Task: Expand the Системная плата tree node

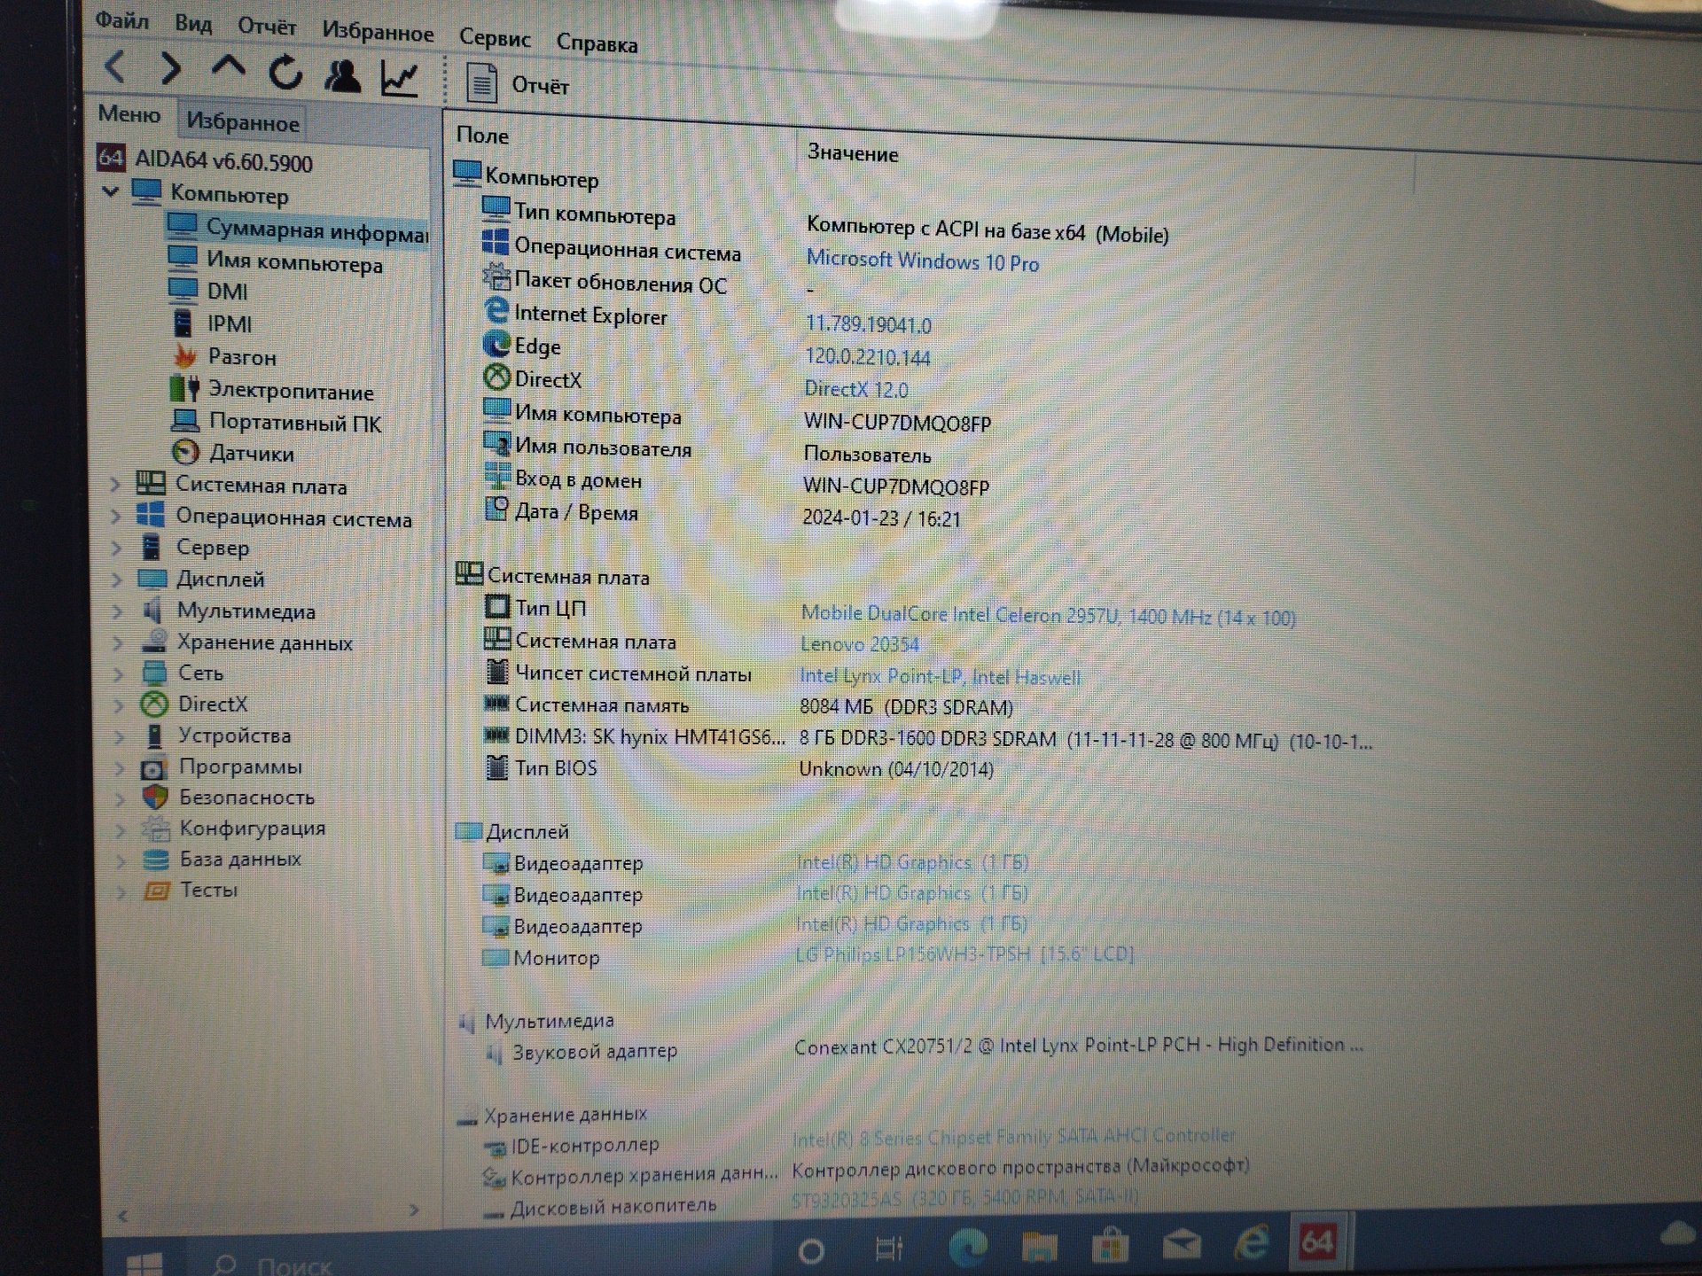Action: pyautogui.click(x=114, y=484)
